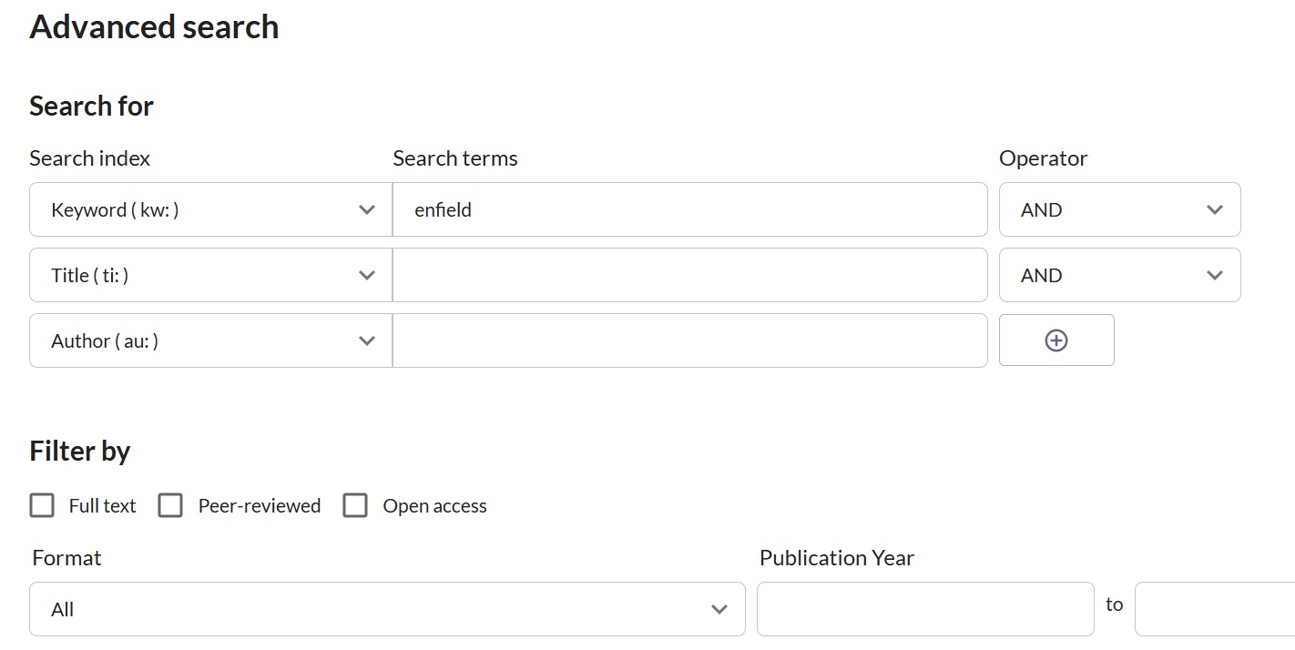Open the AND operator dropdown in Title row
Image resolution: width=1295 pixels, height=650 pixels.
click(x=1119, y=276)
